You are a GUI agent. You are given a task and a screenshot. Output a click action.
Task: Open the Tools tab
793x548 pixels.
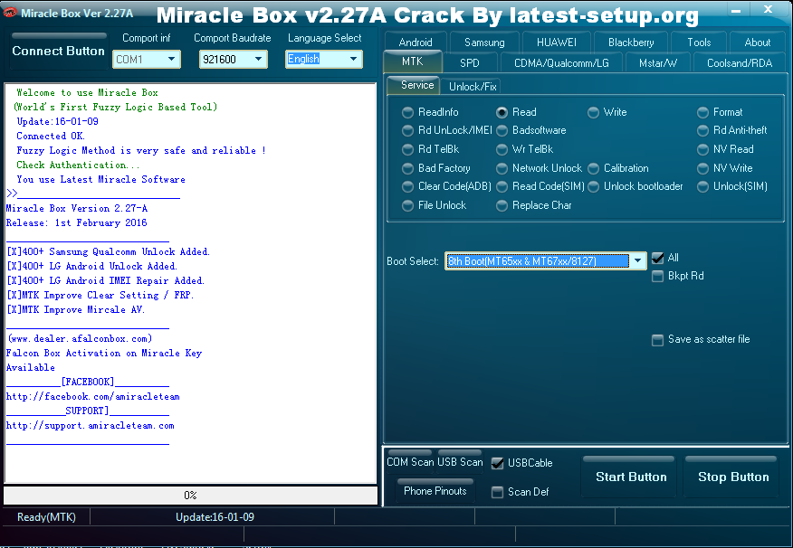coord(699,42)
